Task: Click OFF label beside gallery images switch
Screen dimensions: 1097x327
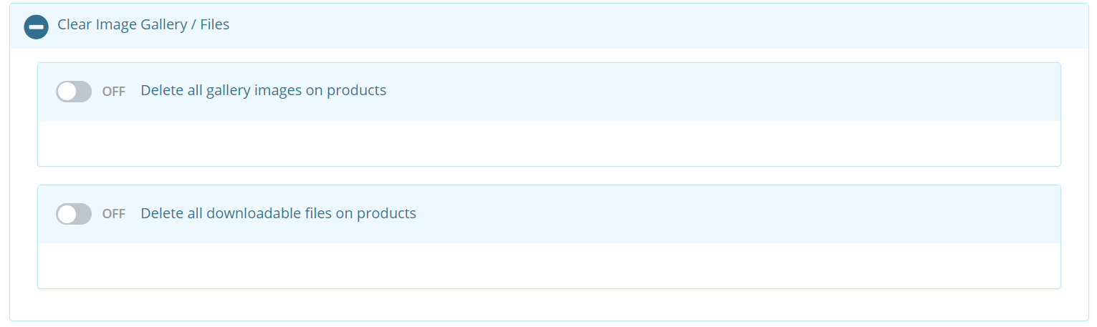Action: 114,92
